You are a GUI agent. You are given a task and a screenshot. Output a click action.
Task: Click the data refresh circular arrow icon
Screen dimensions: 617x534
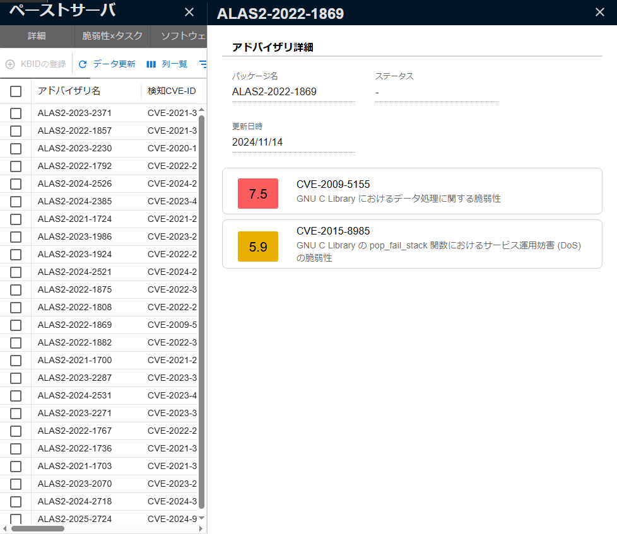click(x=83, y=64)
